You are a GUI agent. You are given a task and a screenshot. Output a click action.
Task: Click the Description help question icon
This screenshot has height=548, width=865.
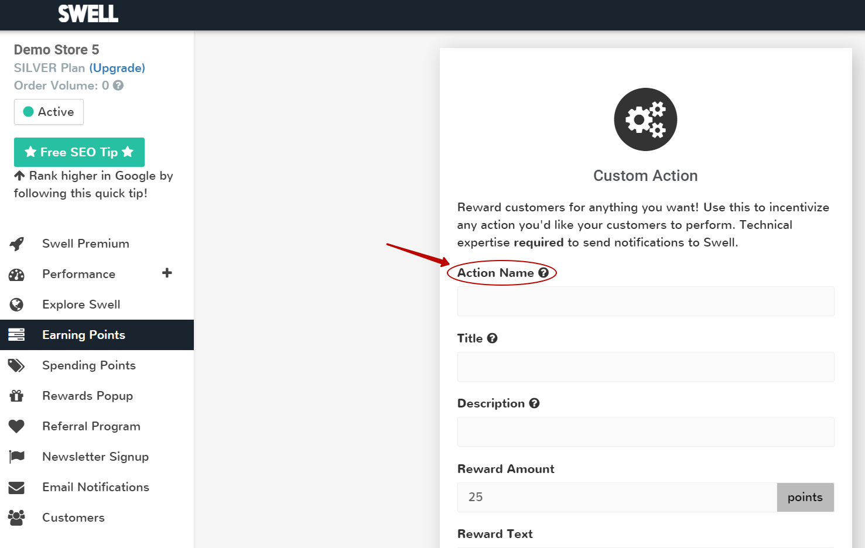click(534, 403)
